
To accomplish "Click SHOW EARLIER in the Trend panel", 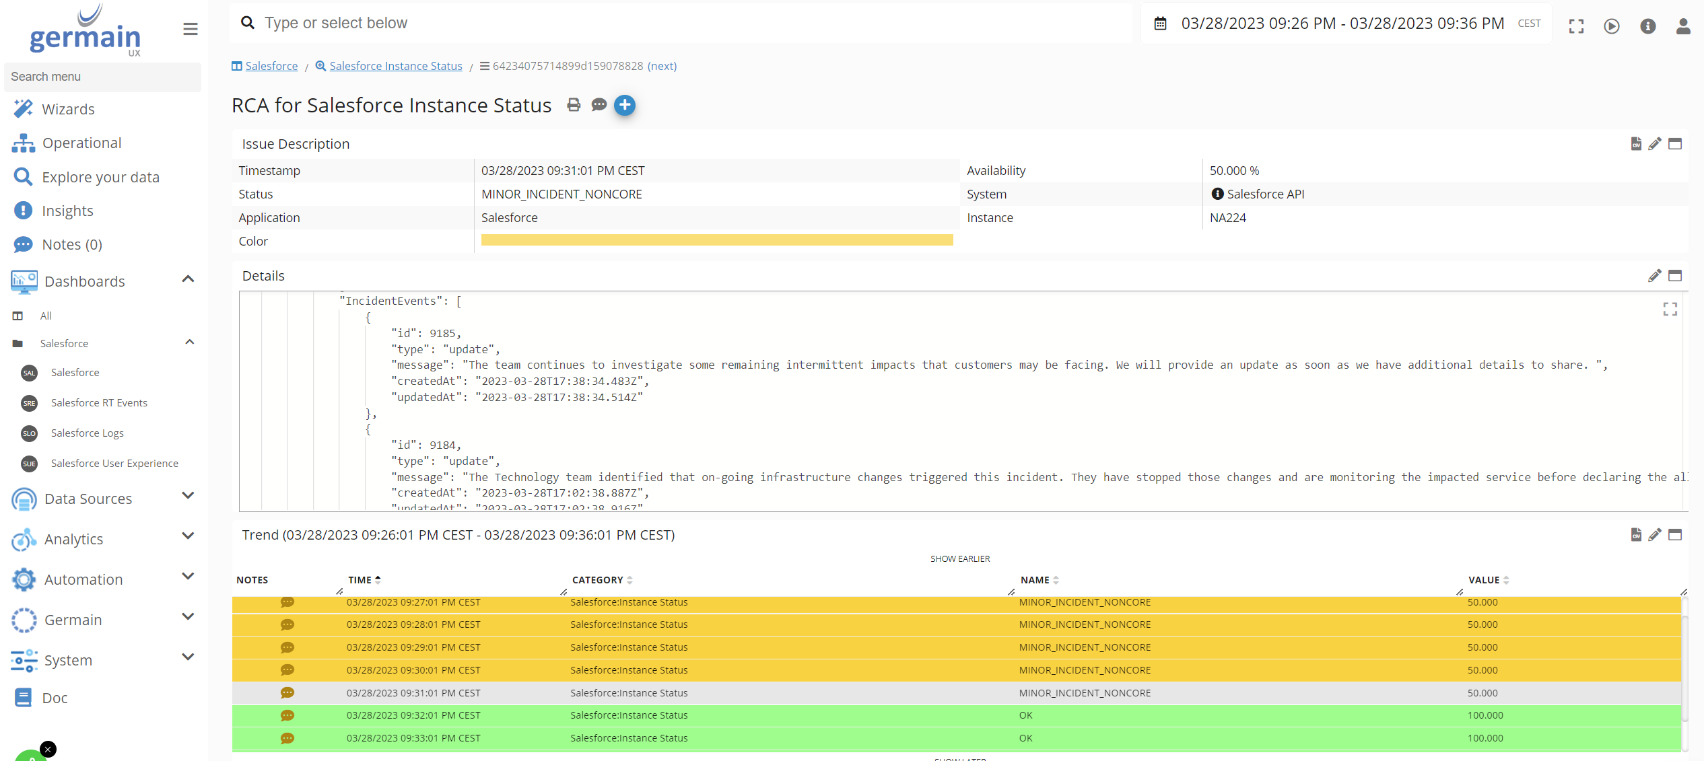I will pyautogui.click(x=959, y=558).
